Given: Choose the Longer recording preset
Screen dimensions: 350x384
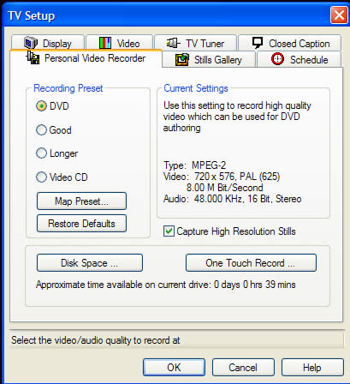Looking at the screenshot, I should 41,153.
